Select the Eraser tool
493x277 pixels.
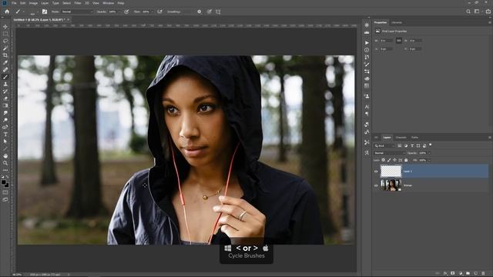point(5,98)
